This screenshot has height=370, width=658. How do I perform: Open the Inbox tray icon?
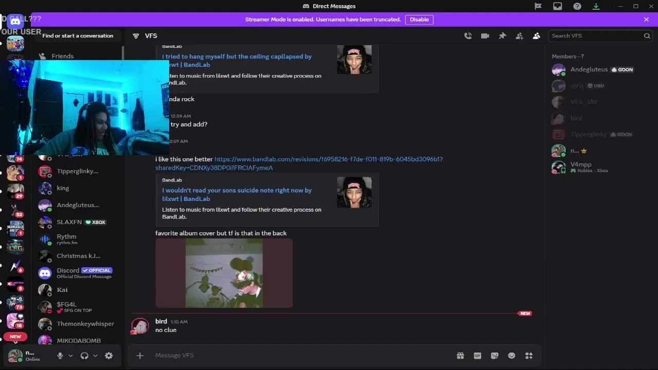point(558,6)
